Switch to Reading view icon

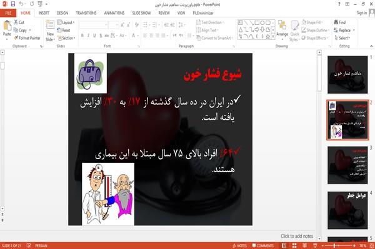tap(305, 246)
